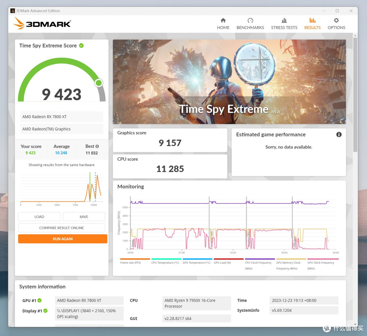Click the Display #1 green check icon

46,311
